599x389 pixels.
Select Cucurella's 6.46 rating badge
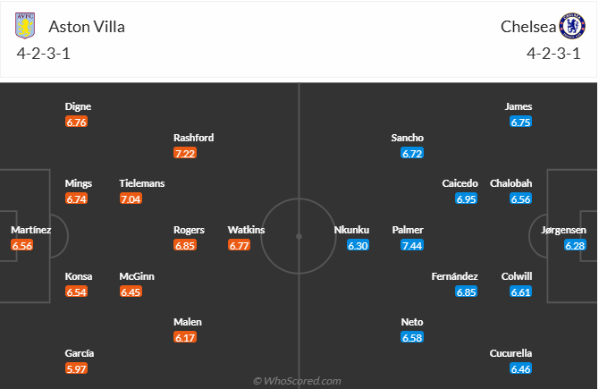520,368
